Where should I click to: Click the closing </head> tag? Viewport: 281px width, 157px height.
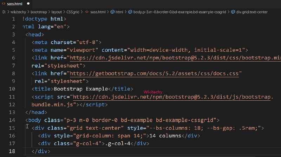[36, 112]
